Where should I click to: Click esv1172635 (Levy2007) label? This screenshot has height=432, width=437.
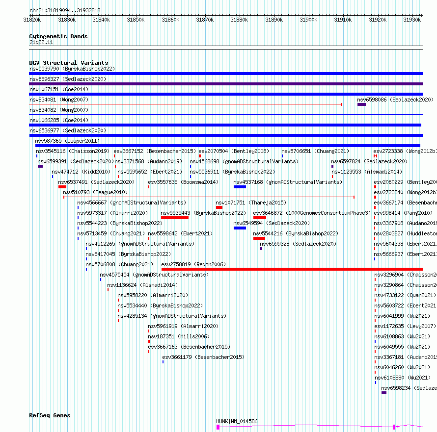(x=405, y=326)
